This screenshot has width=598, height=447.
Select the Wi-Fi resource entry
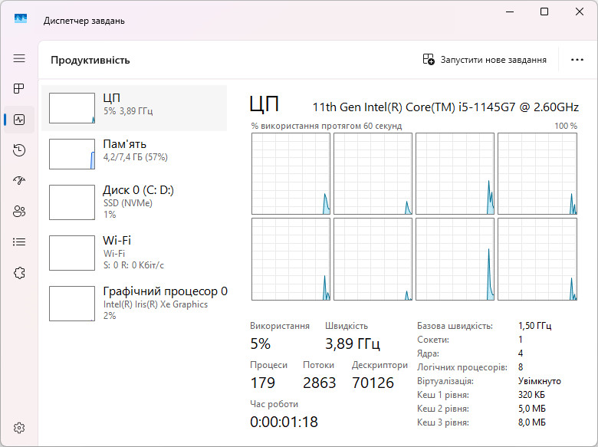(x=134, y=252)
